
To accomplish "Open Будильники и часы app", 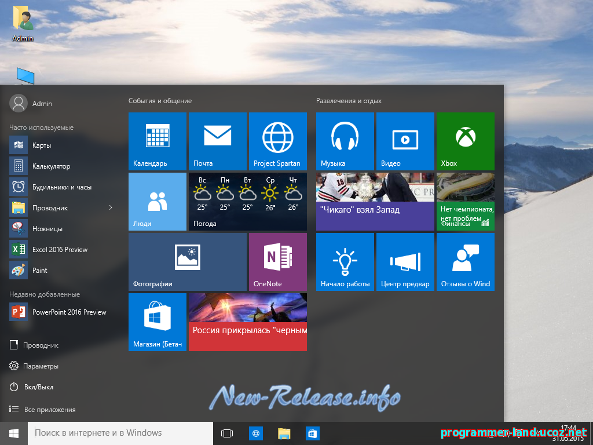I will (x=61, y=187).
